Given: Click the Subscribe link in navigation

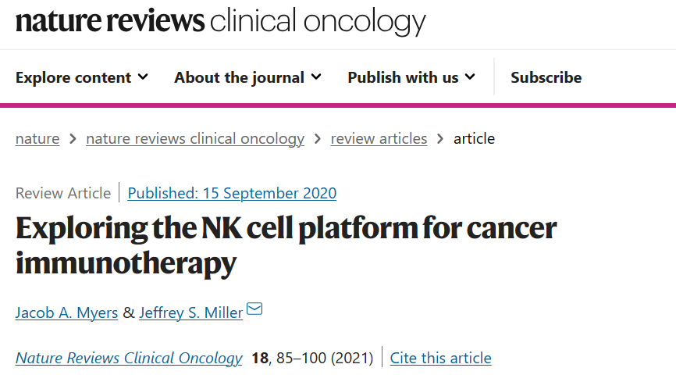Looking at the screenshot, I should coord(546,77).
